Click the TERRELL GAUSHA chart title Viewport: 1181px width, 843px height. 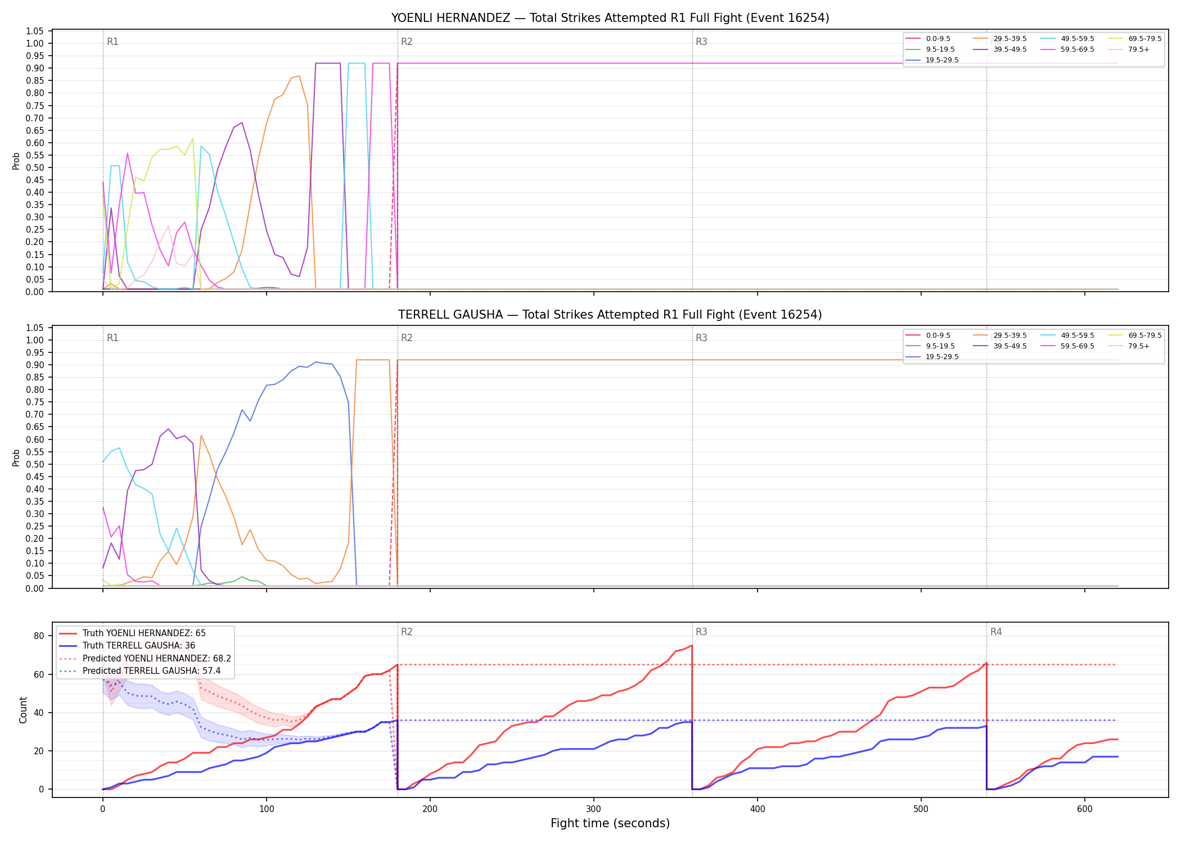point(610,315)
